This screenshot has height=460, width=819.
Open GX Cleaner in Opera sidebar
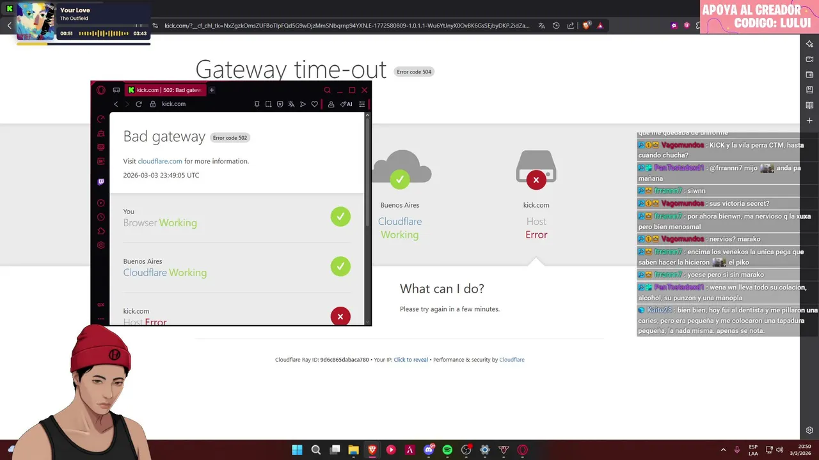[100, 134]
